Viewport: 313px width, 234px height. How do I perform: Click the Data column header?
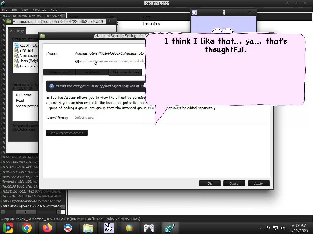[x=147, y=17]
